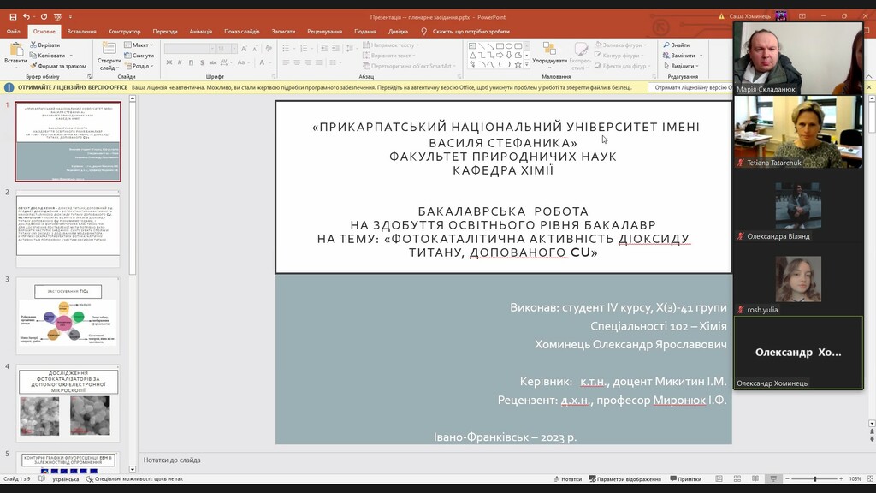Viewport: 876px width, 493px height.
Task: Undo the last action
Action: tap(26, 17)
